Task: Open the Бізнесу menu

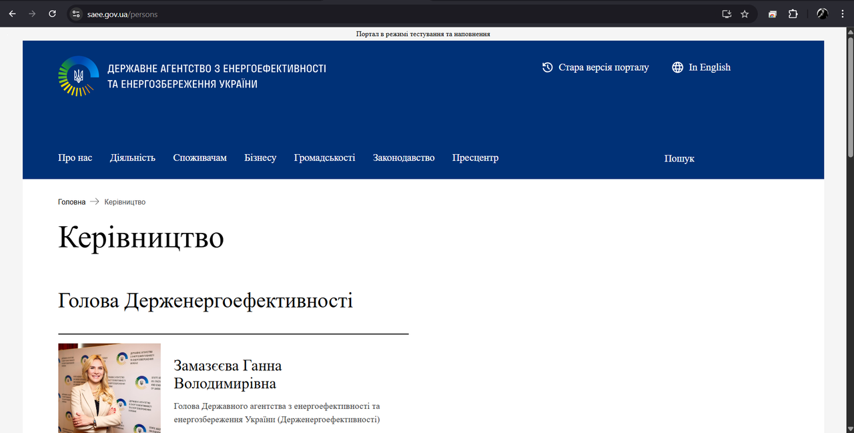Action: pyautogui.click(x=260, y=158)
